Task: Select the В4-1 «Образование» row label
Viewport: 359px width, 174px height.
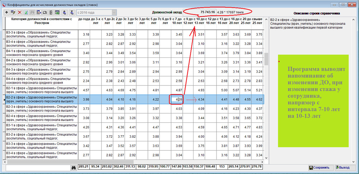Action: click(41, 53)
